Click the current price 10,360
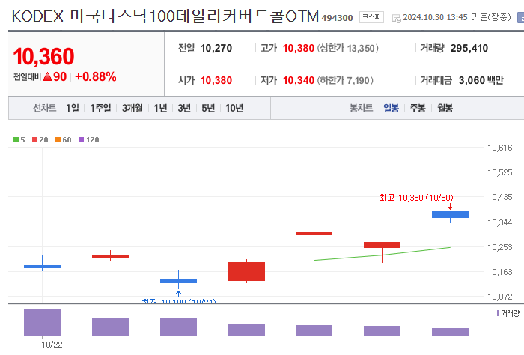Image resolution: width=524 pixels, height=355 pixels. click(x=43, y=56)
